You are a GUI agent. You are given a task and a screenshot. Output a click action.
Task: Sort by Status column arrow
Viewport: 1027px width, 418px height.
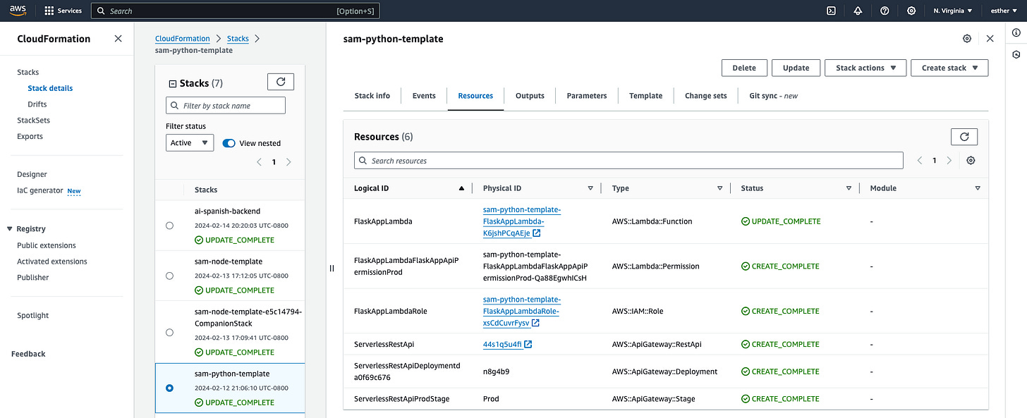[849, 188]
